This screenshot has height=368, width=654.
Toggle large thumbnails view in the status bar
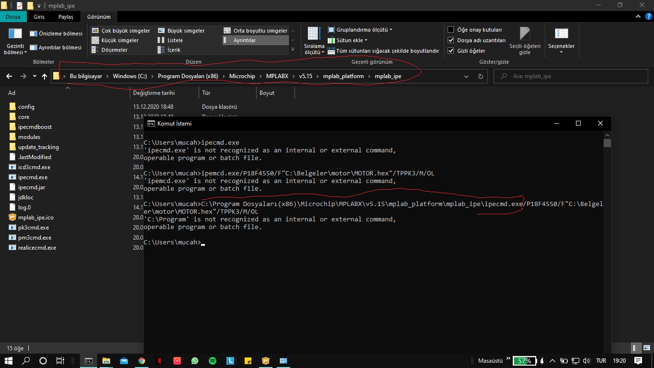[x=646, y=348]
